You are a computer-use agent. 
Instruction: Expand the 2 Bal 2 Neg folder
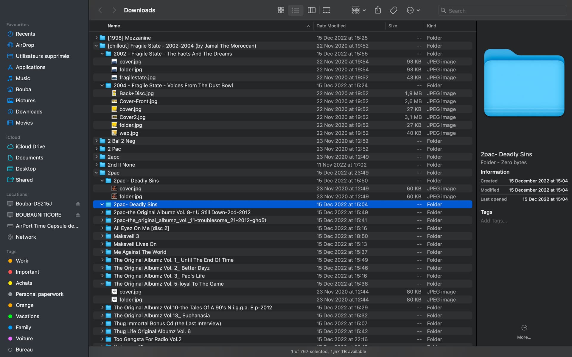96,141
